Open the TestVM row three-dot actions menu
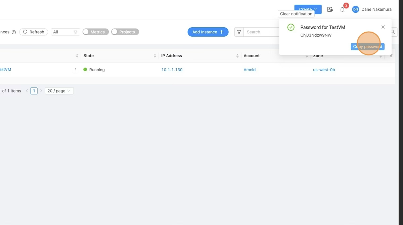Viewport: 403px width, 225px height. (75, 70)
